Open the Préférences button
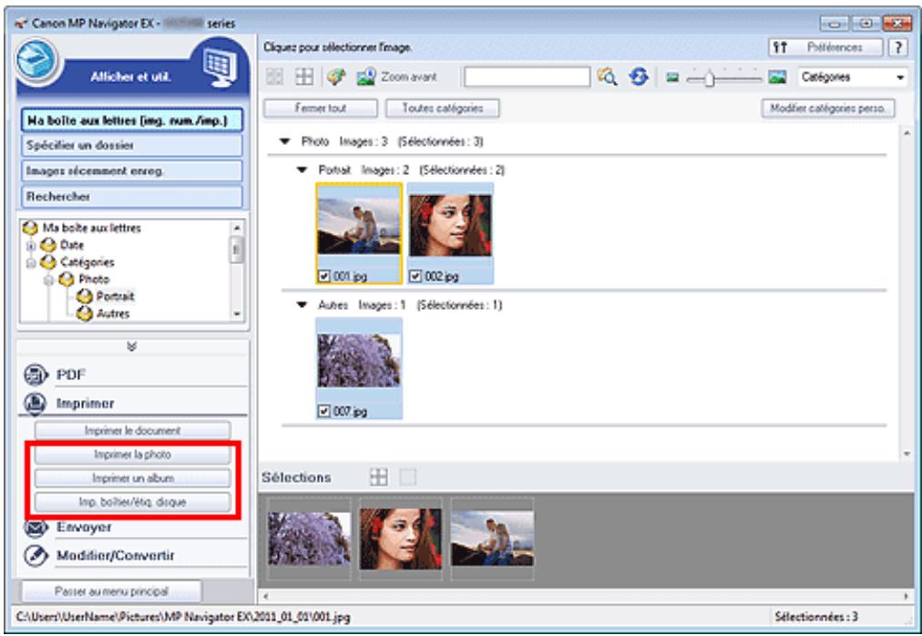 point(825,47)
